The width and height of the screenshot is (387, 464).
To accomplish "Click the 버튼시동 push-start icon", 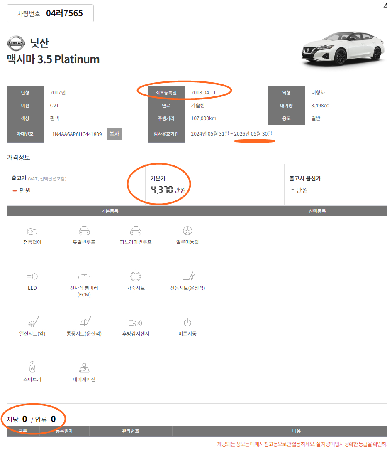I will [x=187, y=322].
